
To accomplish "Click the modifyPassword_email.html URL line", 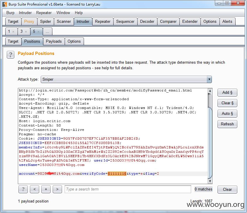I will (x=105, y=90).
